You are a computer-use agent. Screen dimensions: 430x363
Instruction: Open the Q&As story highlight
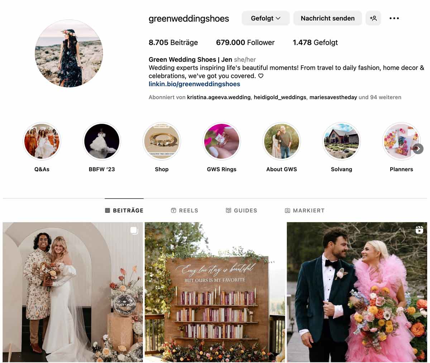click(x=42, y=141)
